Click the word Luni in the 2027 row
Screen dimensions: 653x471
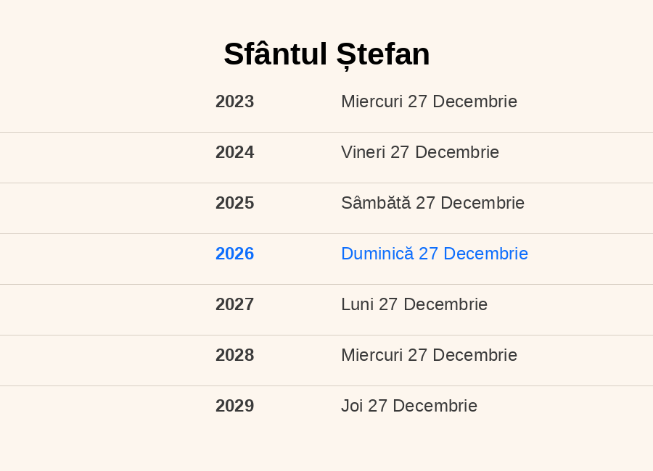[358, 304]
